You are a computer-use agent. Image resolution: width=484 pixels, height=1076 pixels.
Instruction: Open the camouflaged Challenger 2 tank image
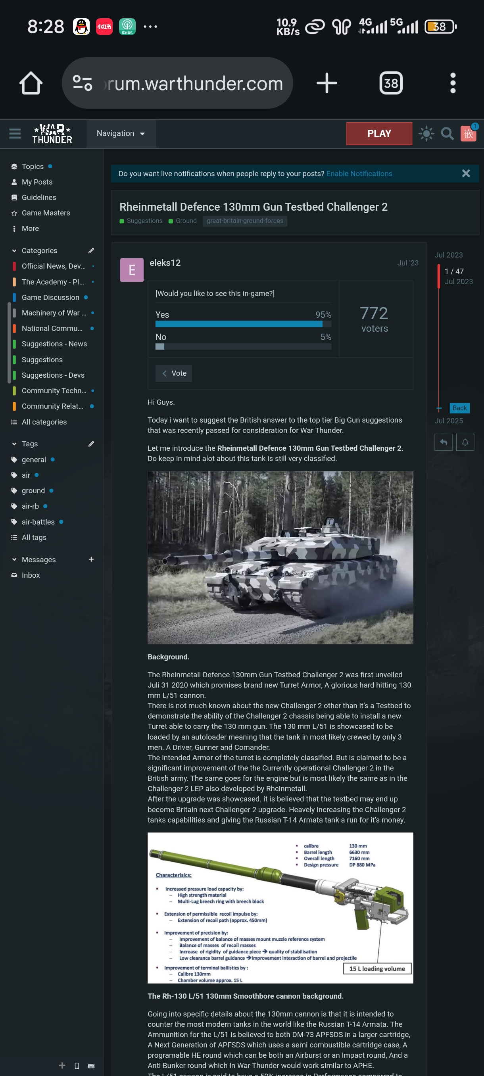[280, 557]
